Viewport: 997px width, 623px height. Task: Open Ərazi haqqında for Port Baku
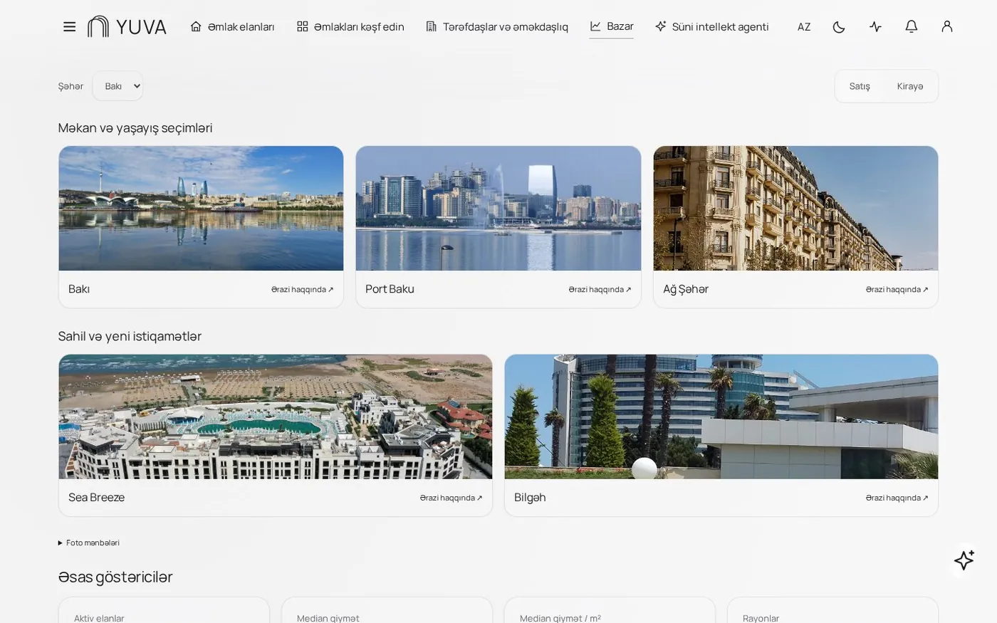pyautogui.click(x=600, y=289)
